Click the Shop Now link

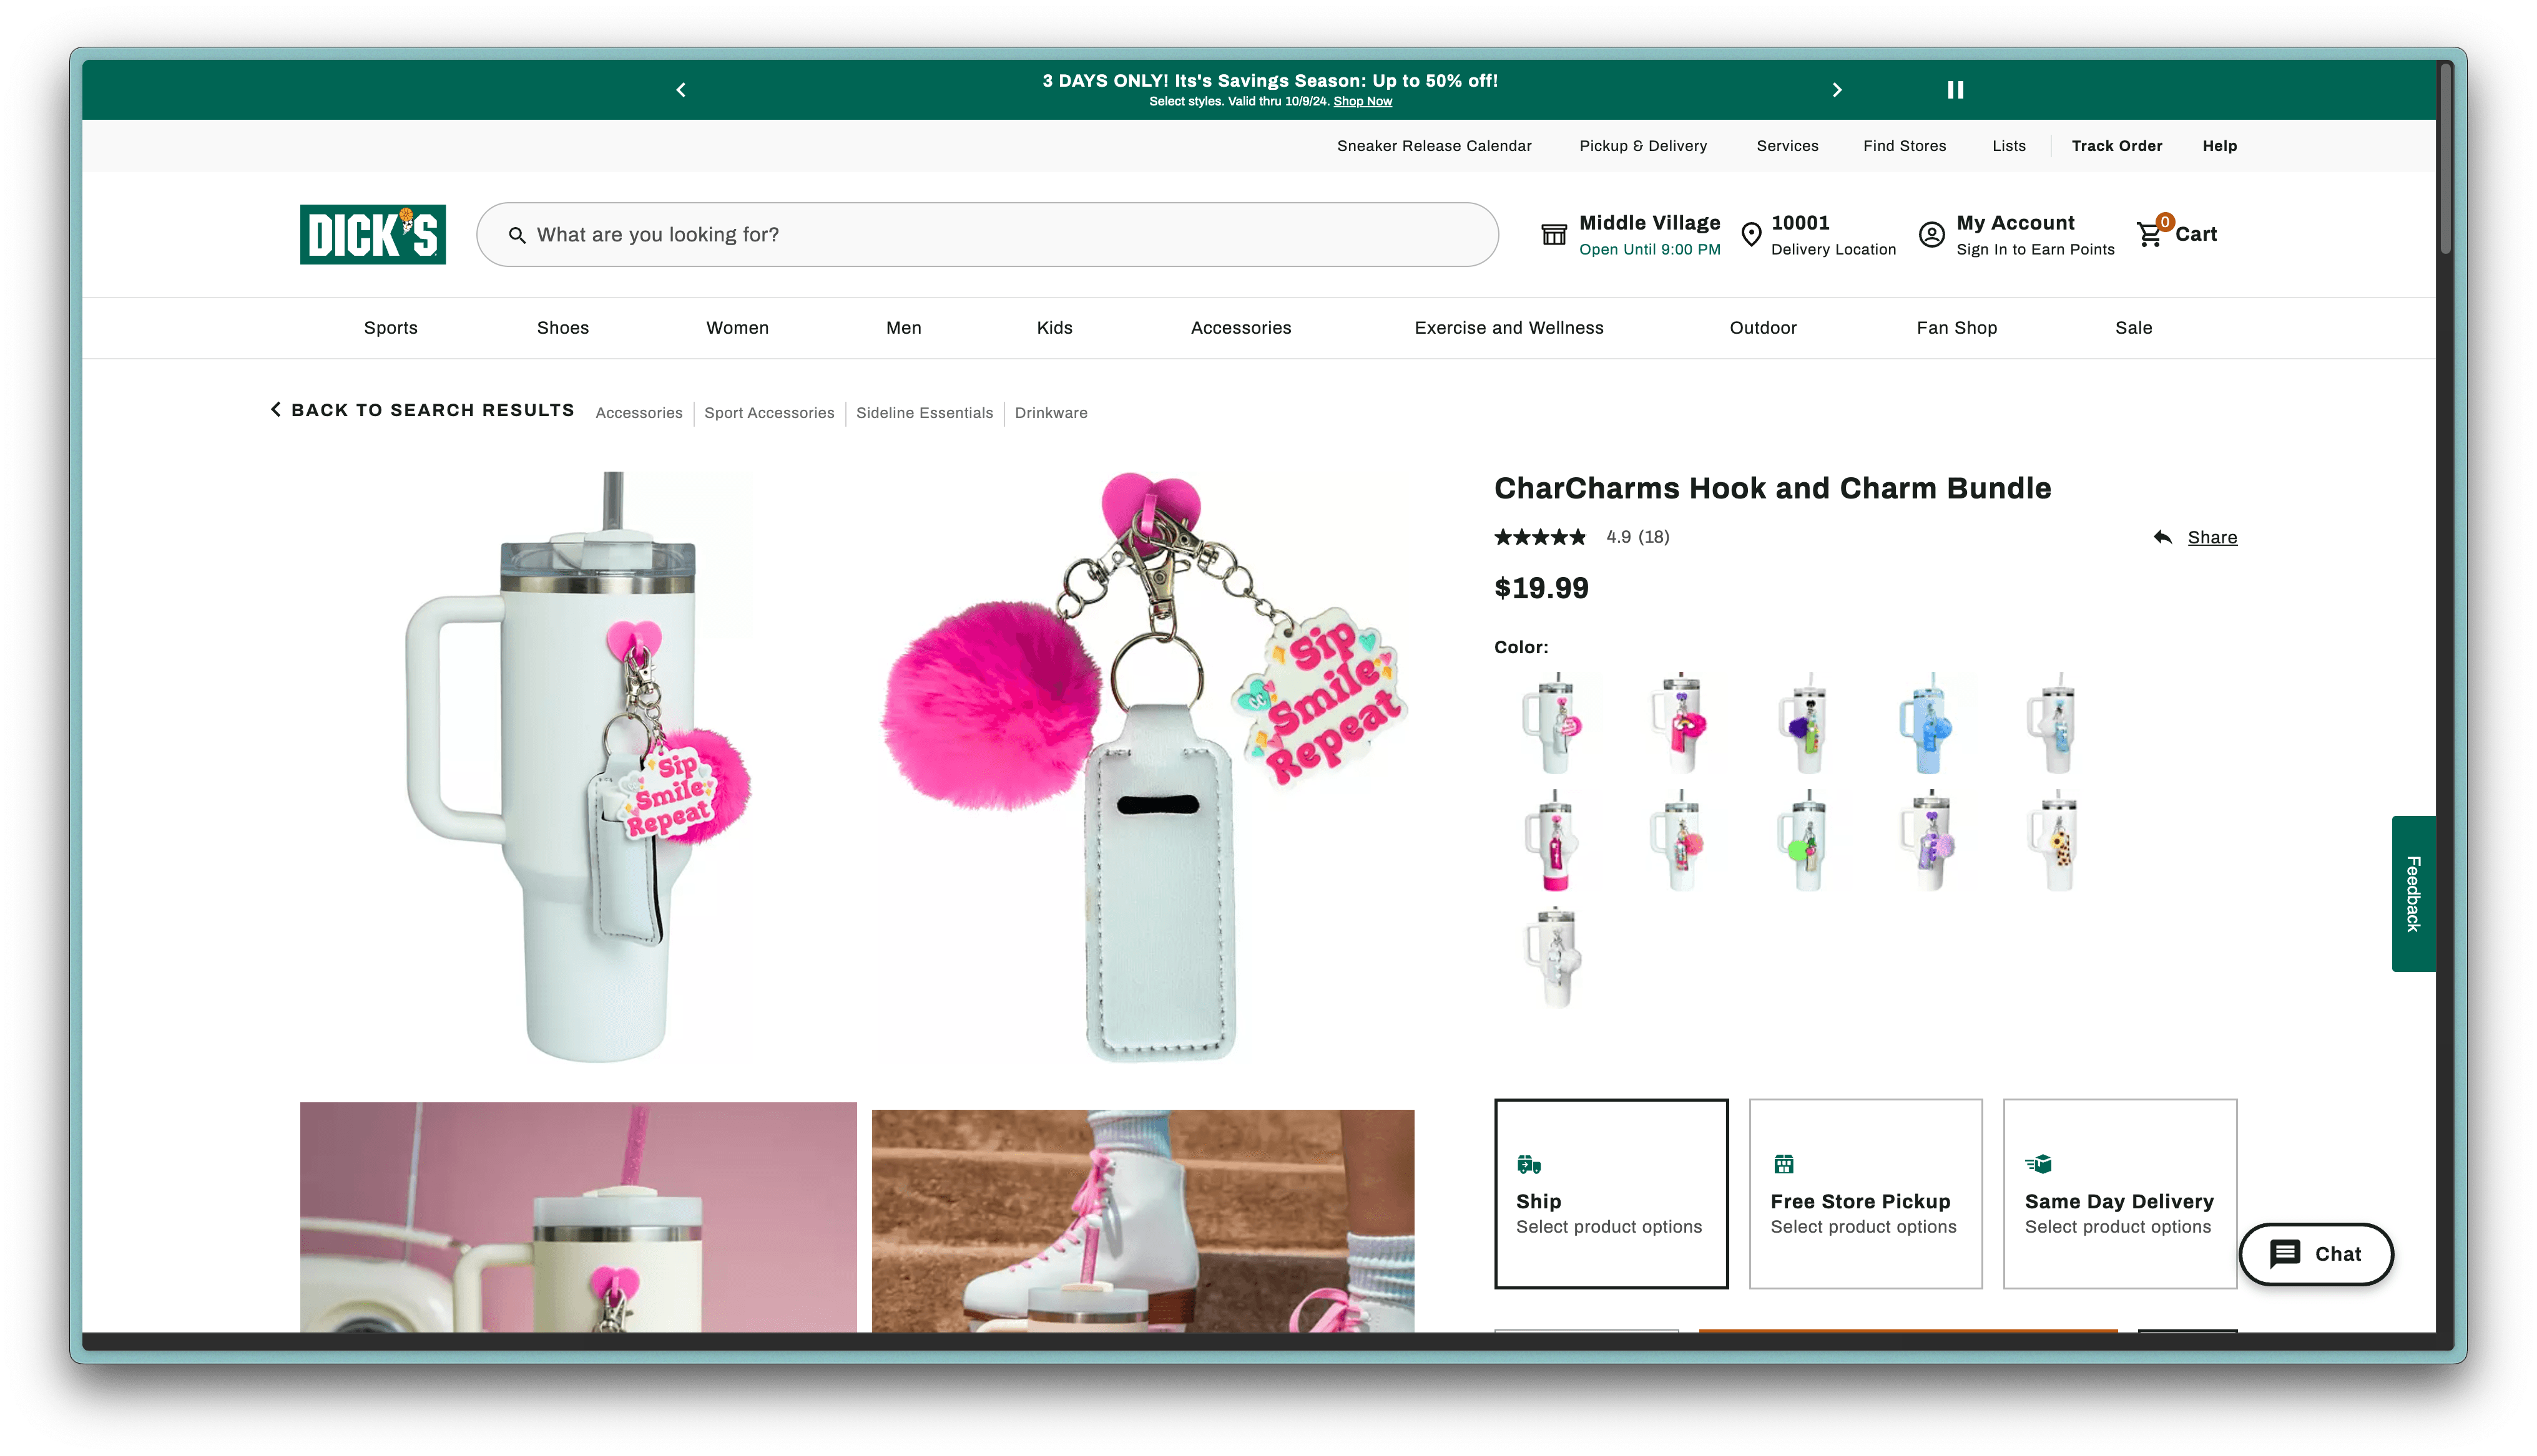tap(1362, 102)
